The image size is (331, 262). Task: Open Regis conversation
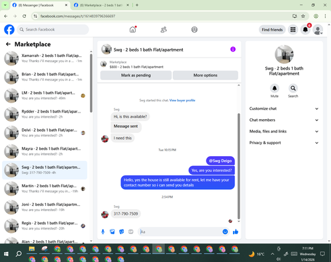coord(44,226)
